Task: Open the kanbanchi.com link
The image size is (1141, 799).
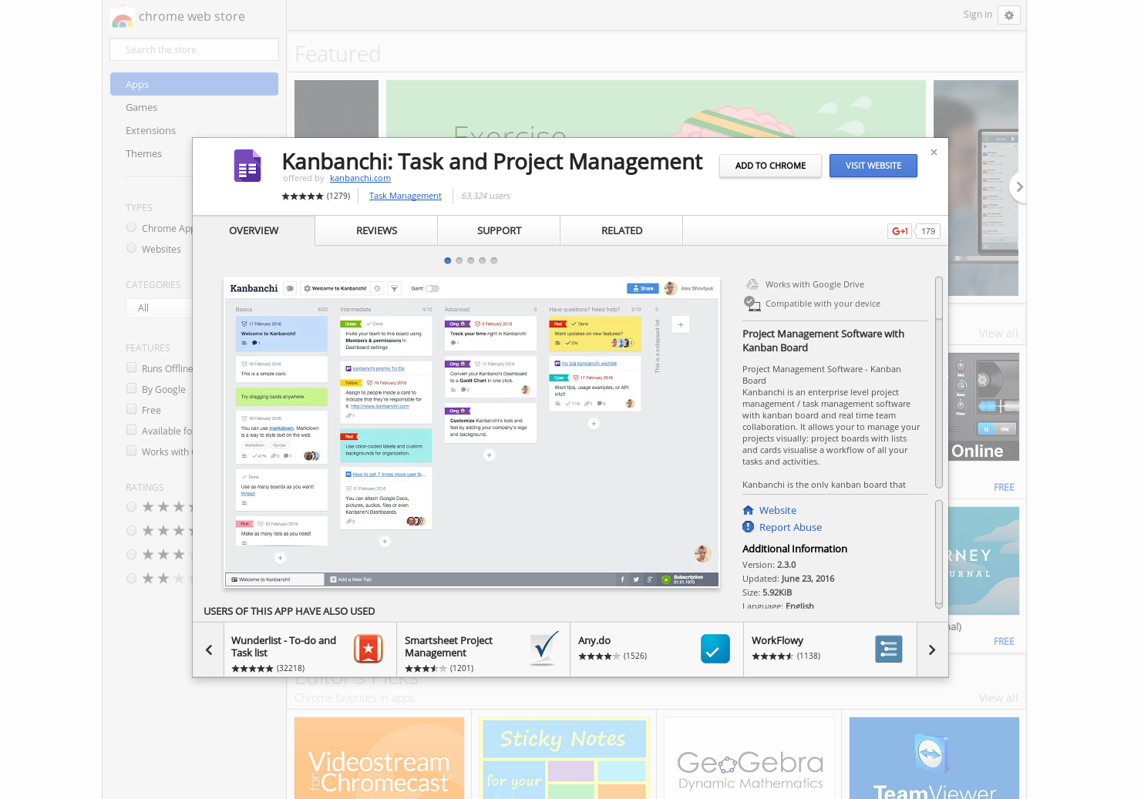Action: click(360, 179)
